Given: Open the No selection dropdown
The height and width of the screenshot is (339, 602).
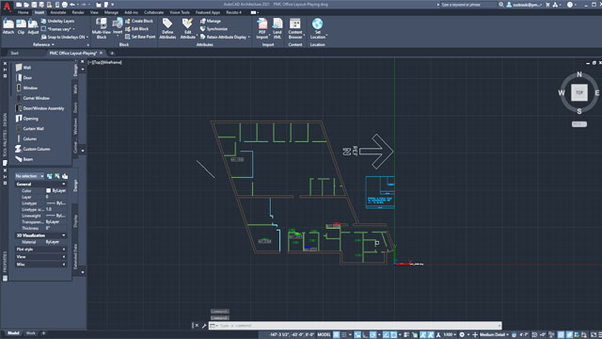Looking at the screenshot, I should point(29,176).
